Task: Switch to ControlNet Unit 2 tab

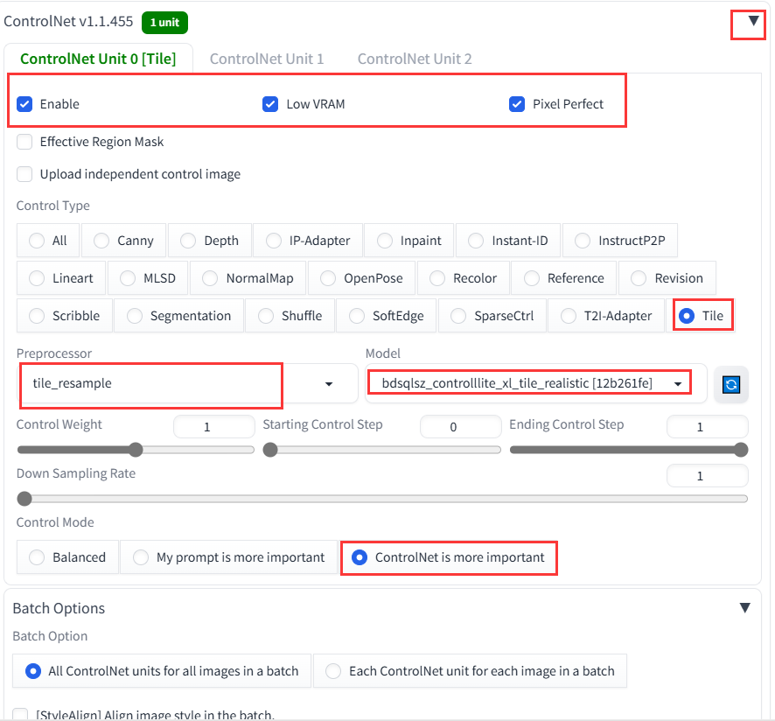Action: 415,59
